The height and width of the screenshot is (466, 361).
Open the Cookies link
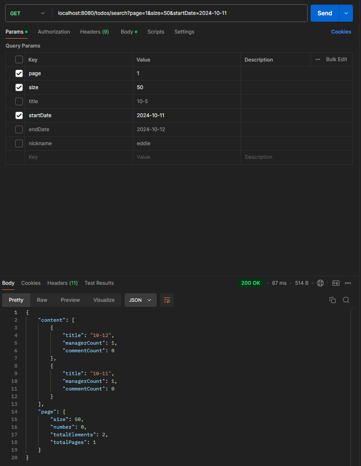(x=341, y=32)
